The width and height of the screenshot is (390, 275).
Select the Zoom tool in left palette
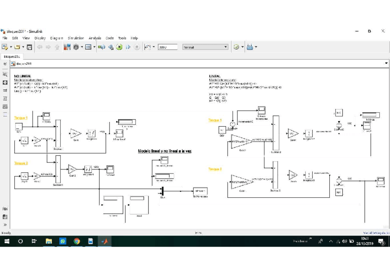point(5,74)
